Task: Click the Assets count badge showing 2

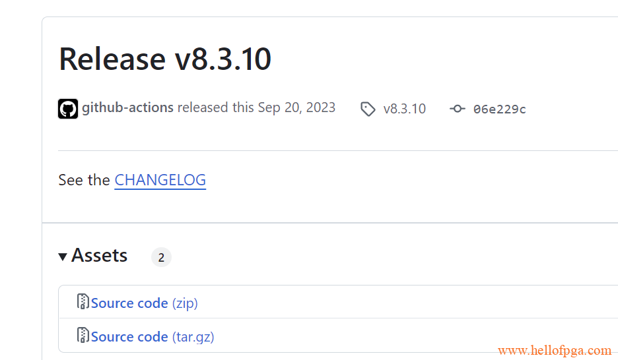Action: click(161, 257)
